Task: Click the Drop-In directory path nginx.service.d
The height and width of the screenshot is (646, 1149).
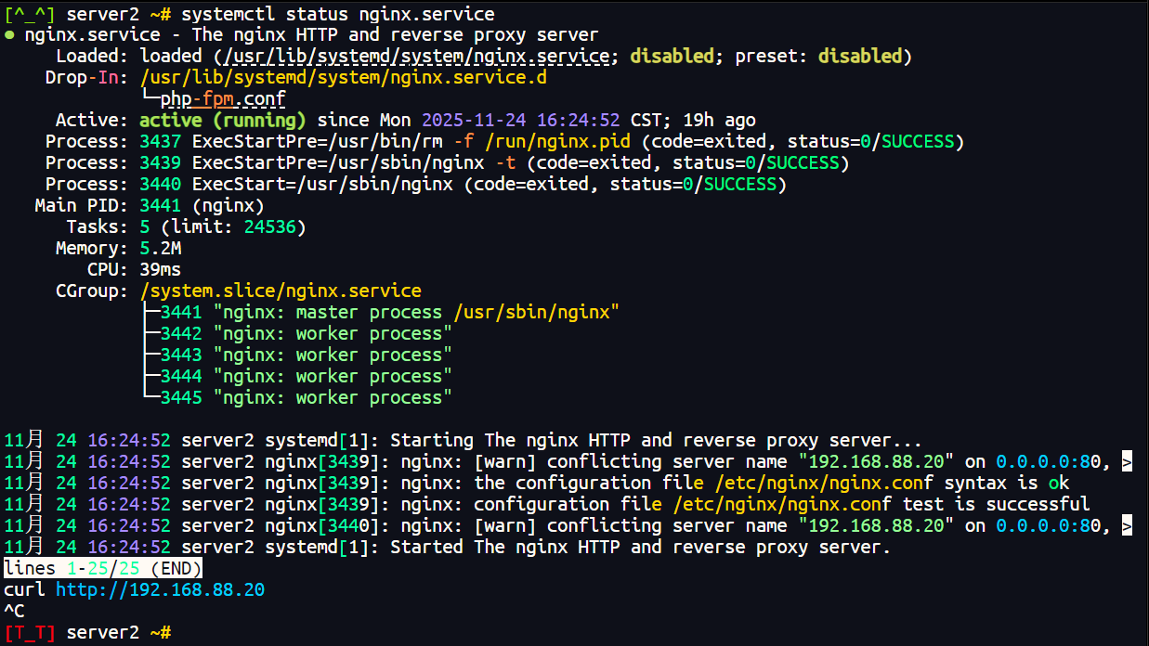Action: pyautogui.click(x=344, y=78)
